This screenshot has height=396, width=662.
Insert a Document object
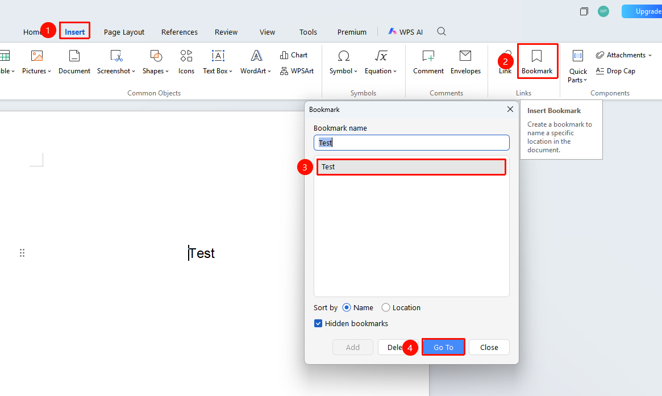[x=74, y=62]
